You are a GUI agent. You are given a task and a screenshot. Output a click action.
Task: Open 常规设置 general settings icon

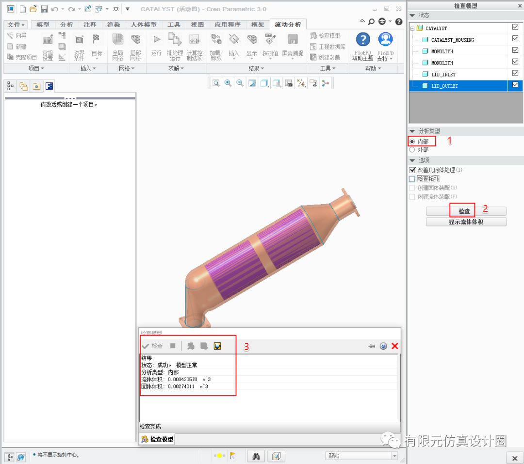coord(48,46)
